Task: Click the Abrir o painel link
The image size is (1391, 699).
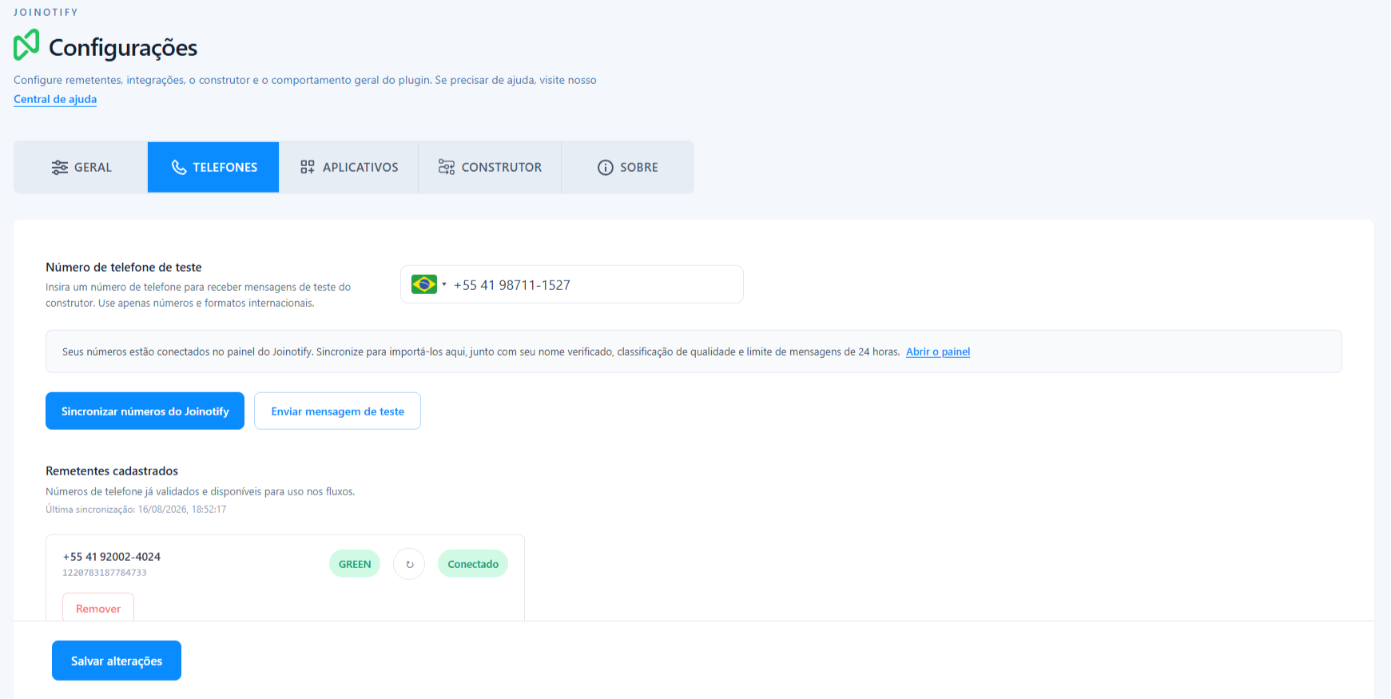Action: tap(938, 351)
